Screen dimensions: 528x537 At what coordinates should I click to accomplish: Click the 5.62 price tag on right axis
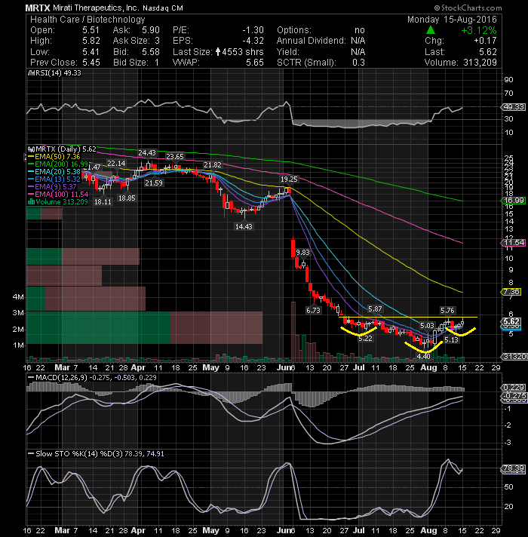click(x=511, y=321)
